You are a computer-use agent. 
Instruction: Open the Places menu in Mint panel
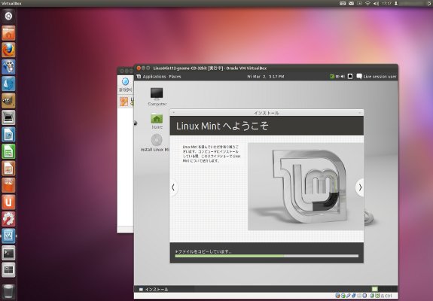[175, 77]
